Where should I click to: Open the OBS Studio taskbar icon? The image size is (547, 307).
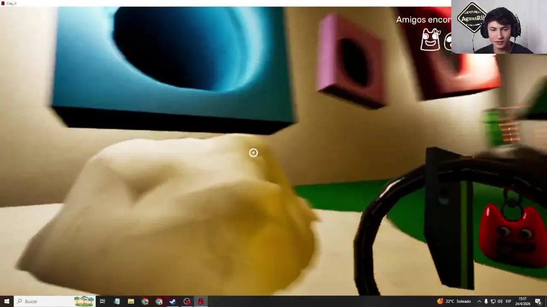(x=187, y=301)
